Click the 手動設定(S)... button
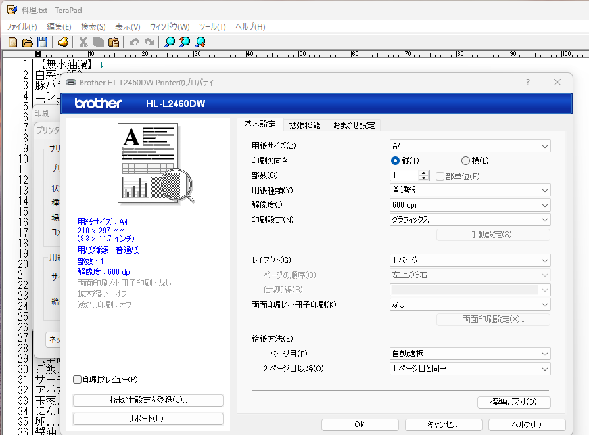The height and width of the screenshot is (435, 589). pos(493,235)
